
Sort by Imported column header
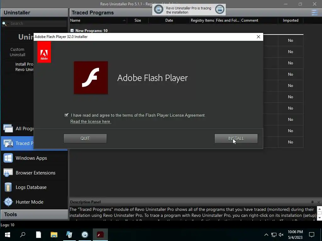tap(290, 20)
